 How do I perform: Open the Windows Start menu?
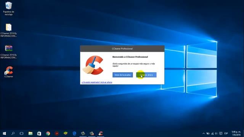tap(4, 134)
